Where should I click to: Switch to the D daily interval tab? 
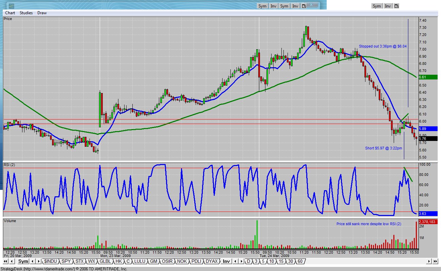point(248,261)
